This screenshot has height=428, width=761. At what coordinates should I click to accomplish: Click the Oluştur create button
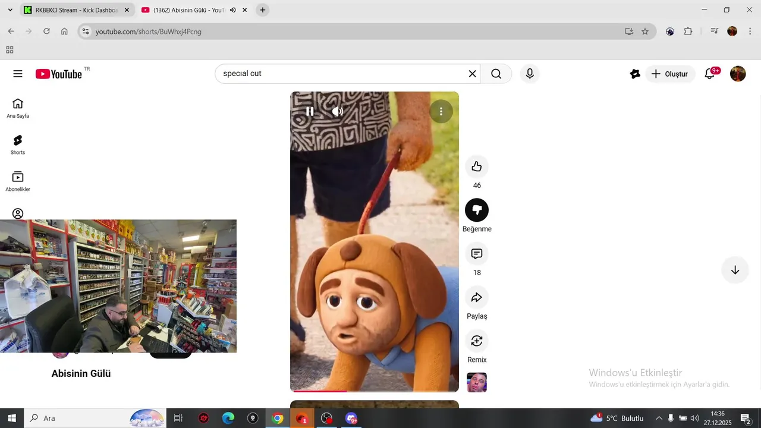pos(670,74)
